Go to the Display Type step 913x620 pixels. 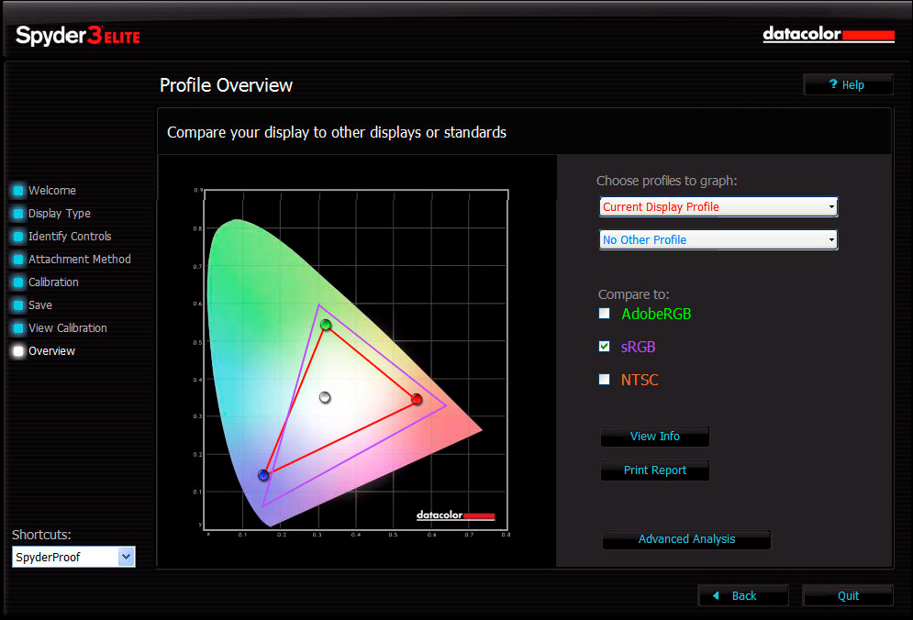coord(60,214)
